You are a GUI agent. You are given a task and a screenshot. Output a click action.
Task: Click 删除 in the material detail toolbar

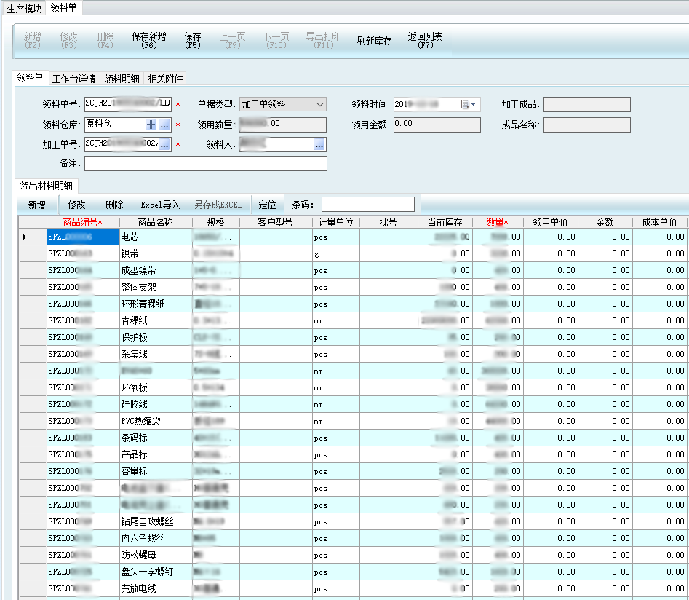tap(114, 205)
